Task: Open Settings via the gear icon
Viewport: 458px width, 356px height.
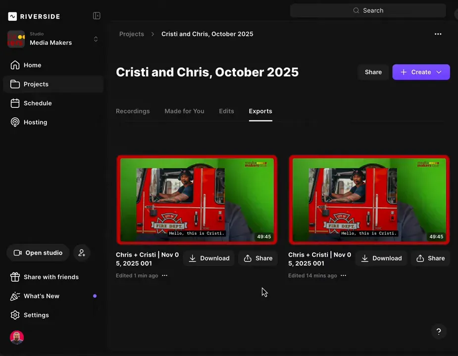Action: tap(15, 315)
